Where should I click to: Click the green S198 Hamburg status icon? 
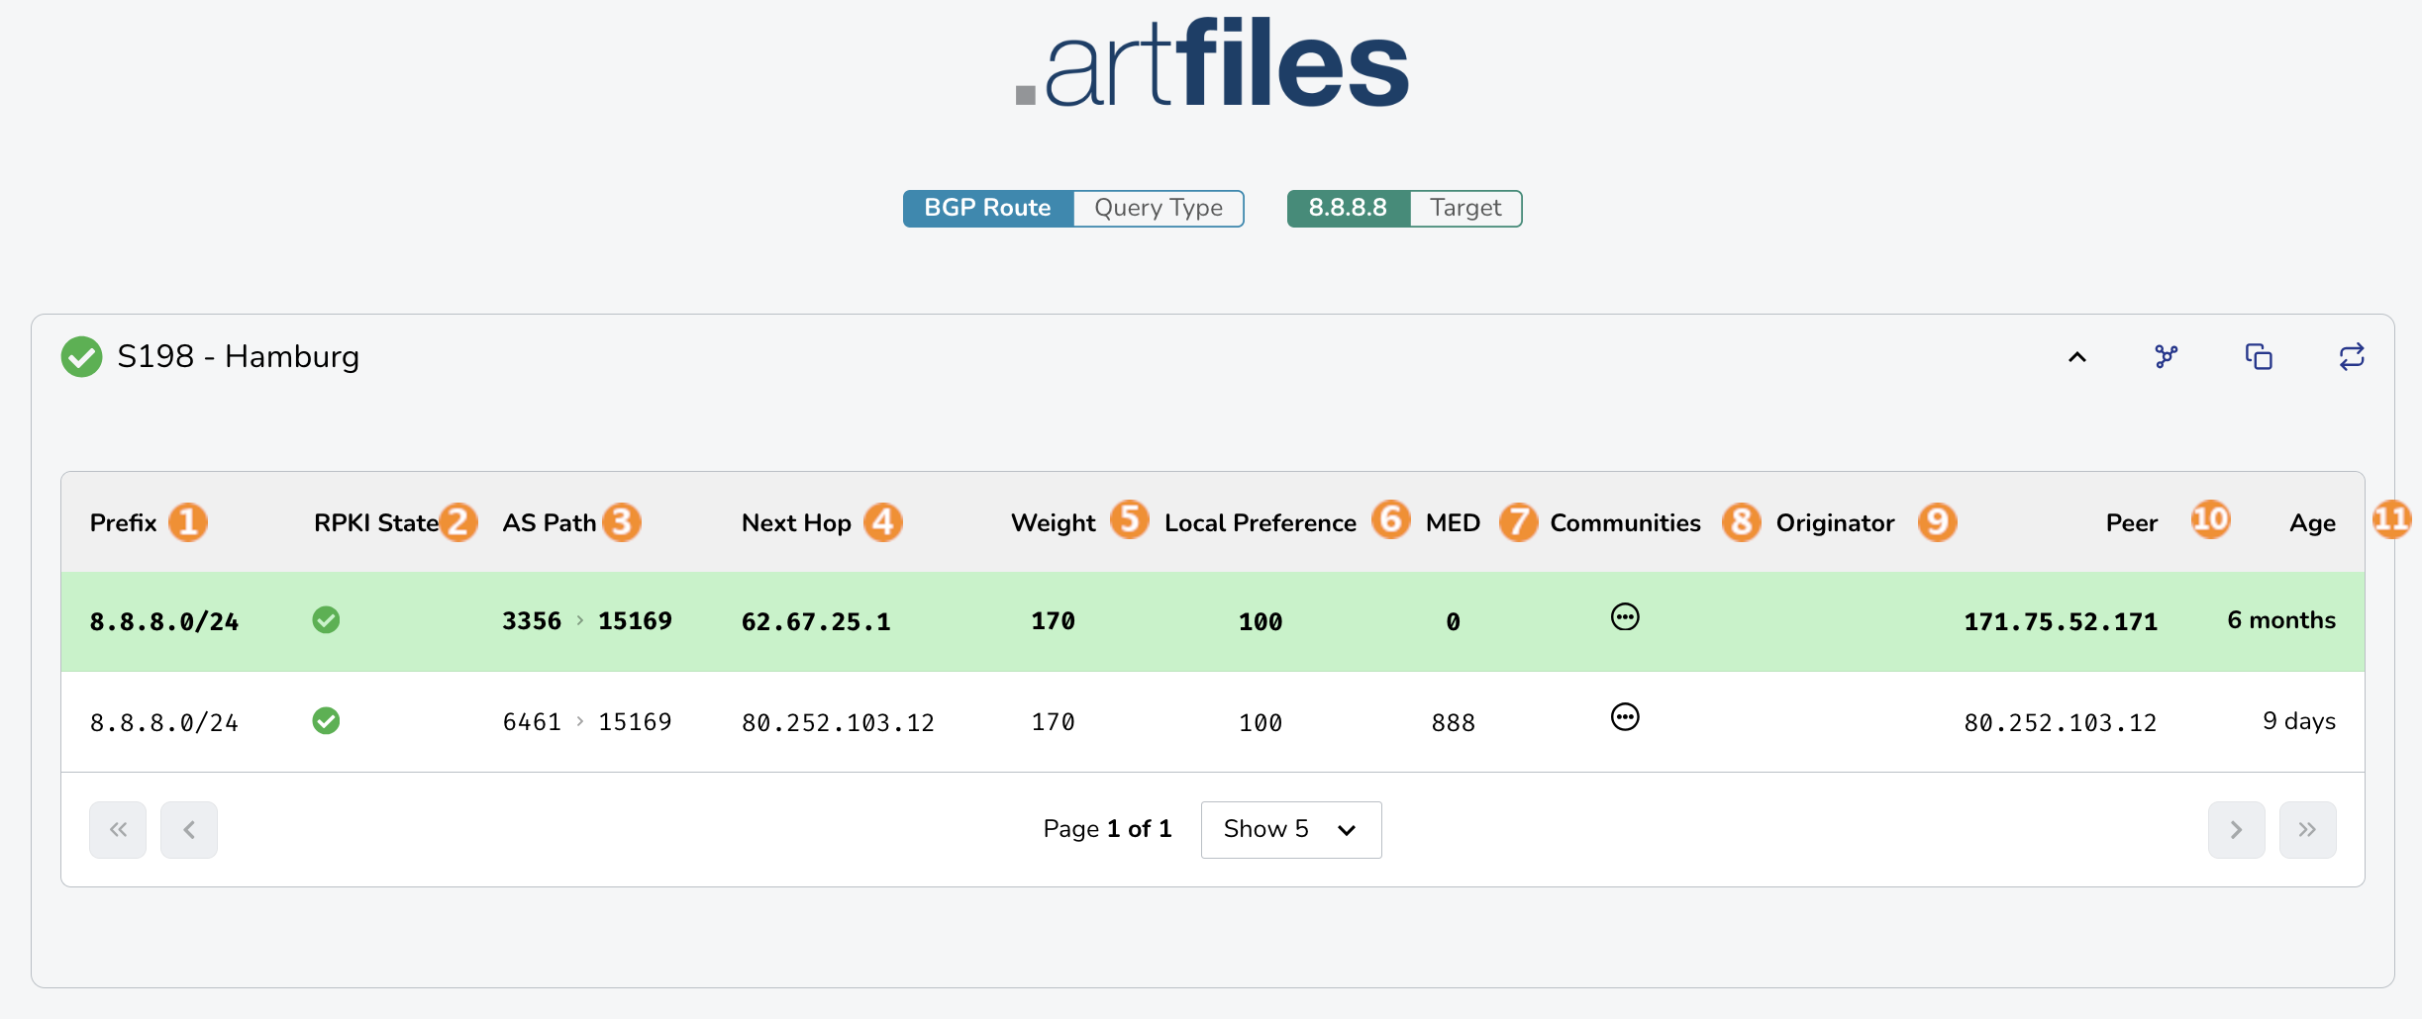point(81,357)
